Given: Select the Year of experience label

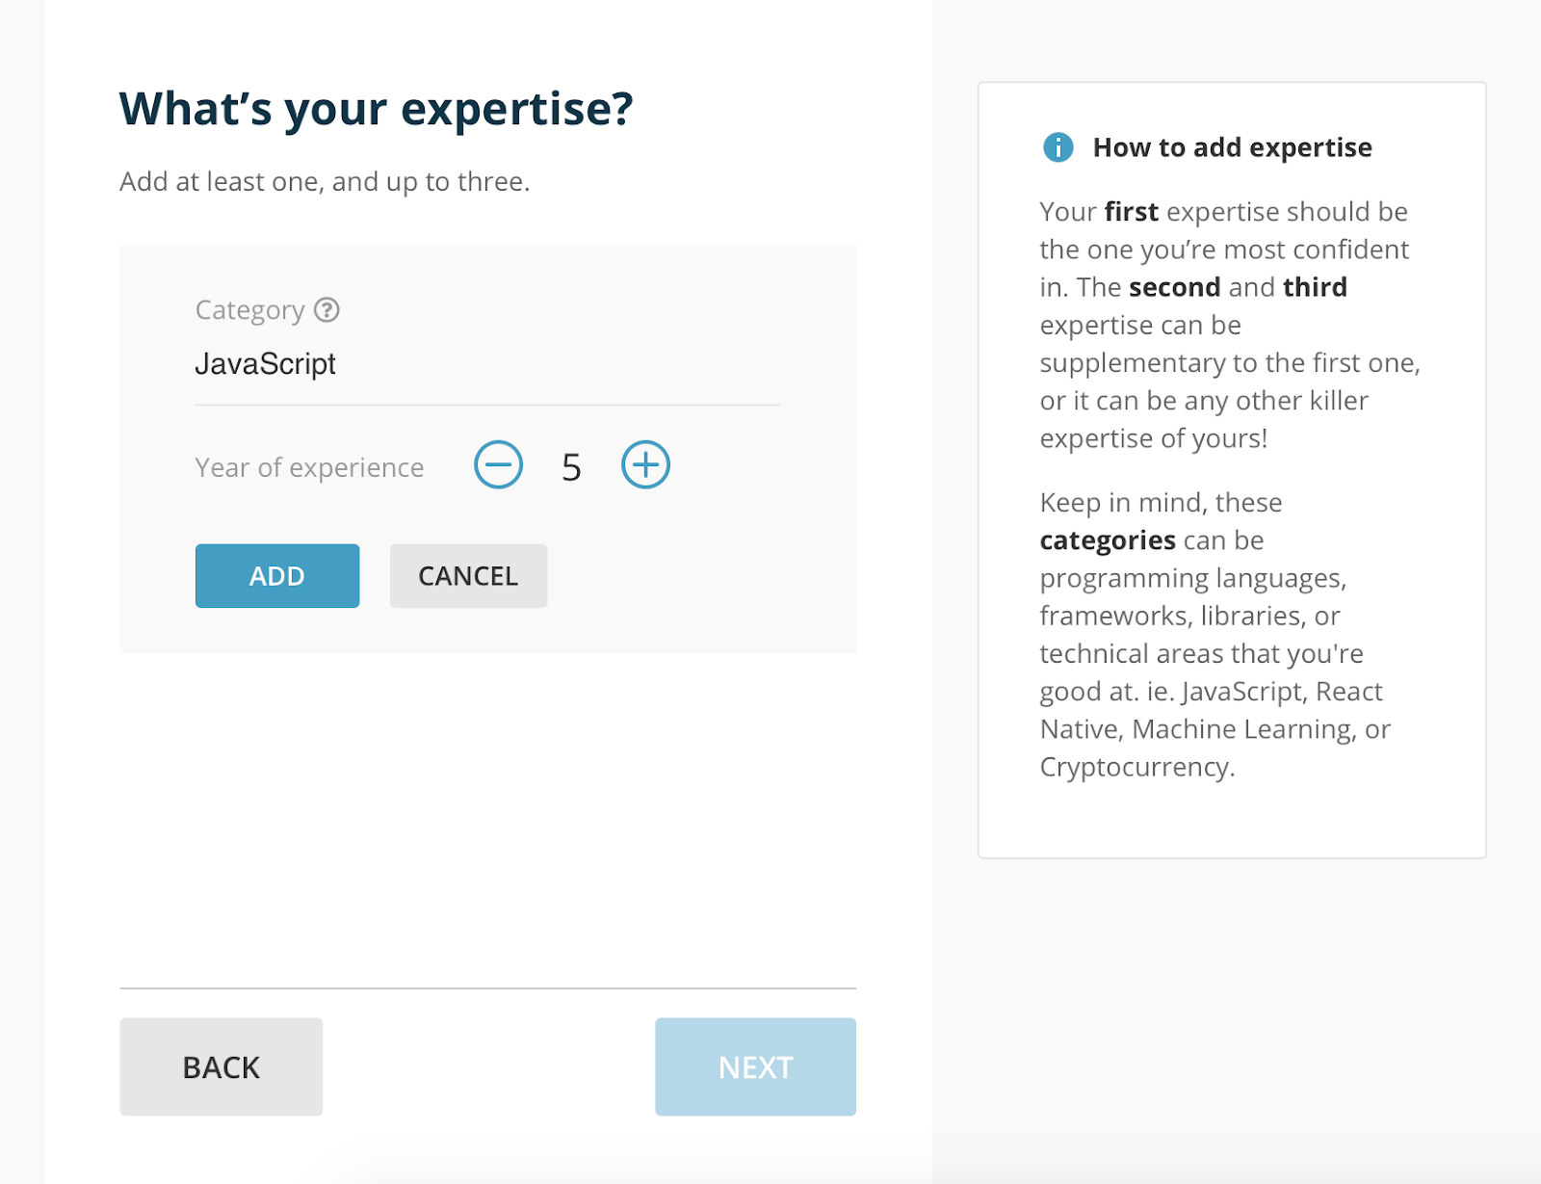Looking at the screenshot, I should (309, 467).
